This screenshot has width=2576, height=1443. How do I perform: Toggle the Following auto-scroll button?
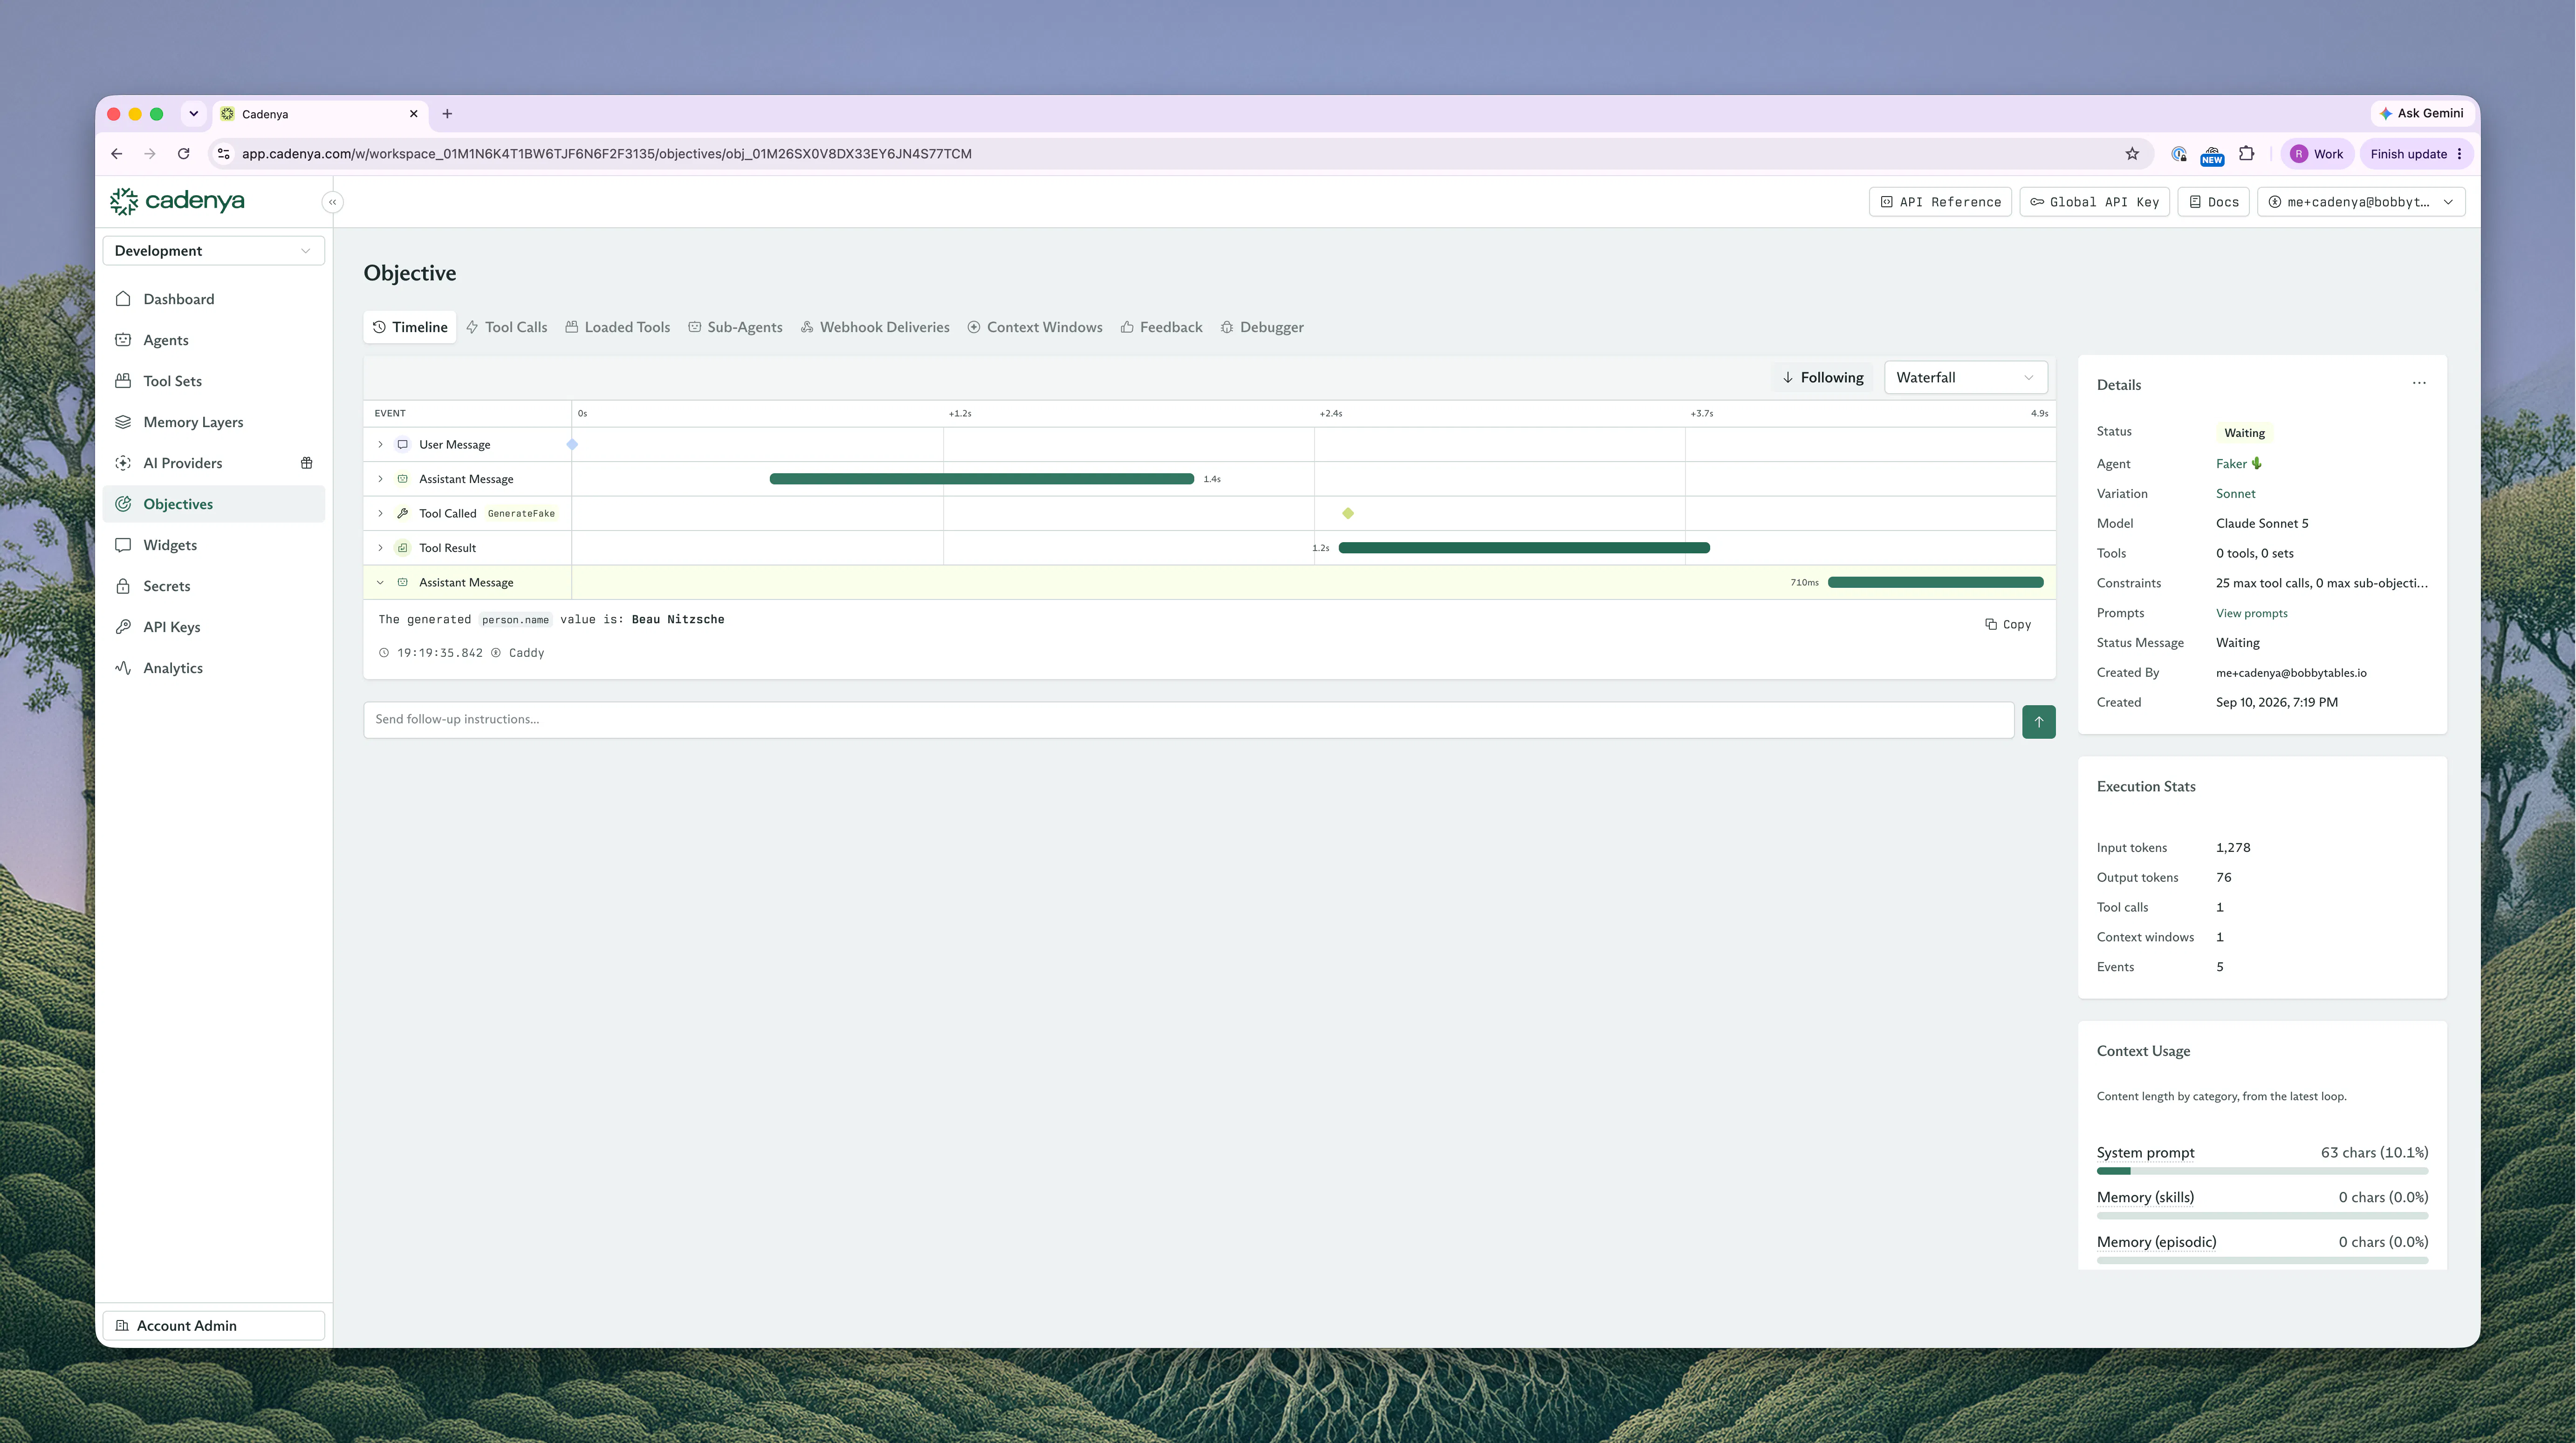pos(1823,377)
